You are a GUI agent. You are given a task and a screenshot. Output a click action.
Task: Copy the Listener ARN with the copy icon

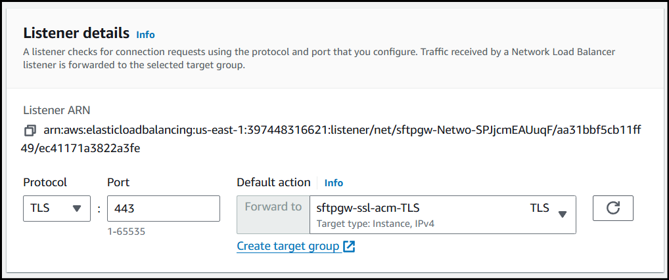[30, 130]
